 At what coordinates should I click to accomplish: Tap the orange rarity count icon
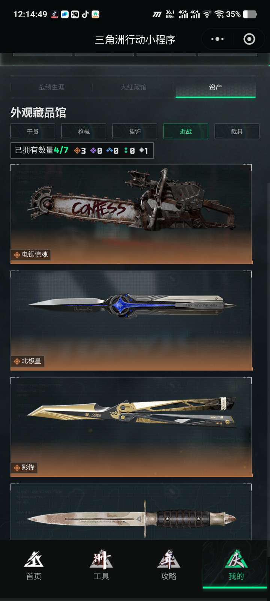click(x=77, y=151)
